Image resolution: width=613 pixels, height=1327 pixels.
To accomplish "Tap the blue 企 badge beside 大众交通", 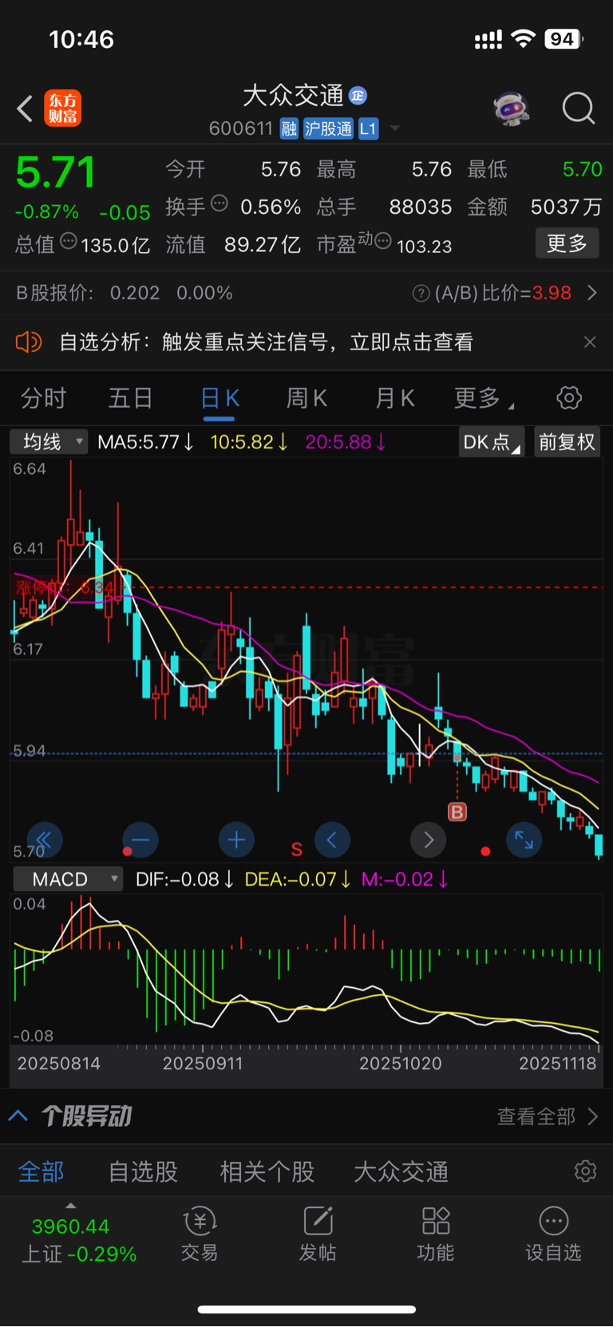I will pos(358,96).
